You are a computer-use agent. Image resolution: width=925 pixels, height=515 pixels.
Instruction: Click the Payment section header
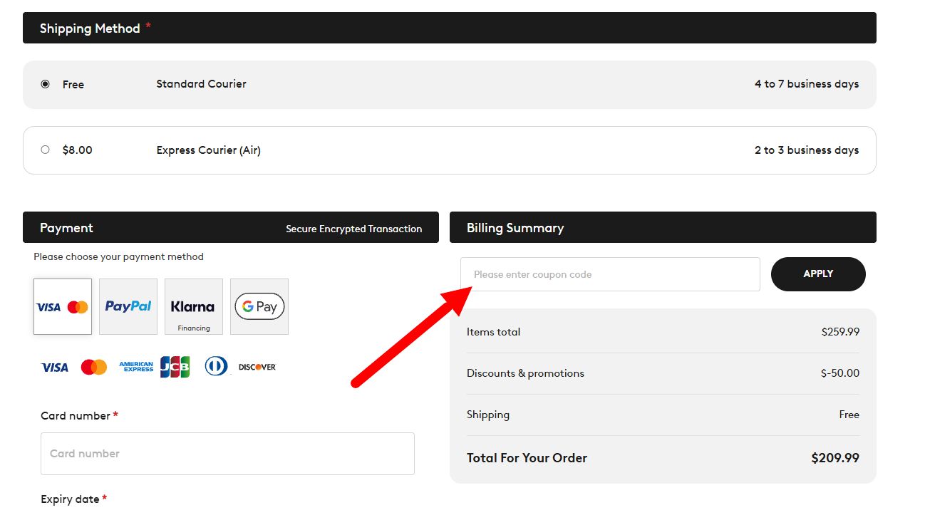(x=231, y=227)
